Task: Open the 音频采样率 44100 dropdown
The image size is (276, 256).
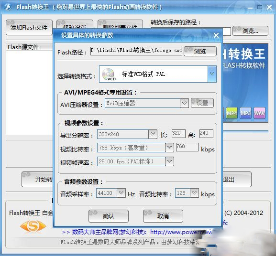Action: [x=121, y=193]
